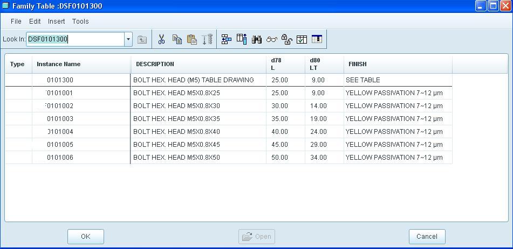The image size is (513, 249).
Task: Click 'BOLT HEX. HEAD M5X0.8X50' description cell
Action: click(x=199, y=158)
